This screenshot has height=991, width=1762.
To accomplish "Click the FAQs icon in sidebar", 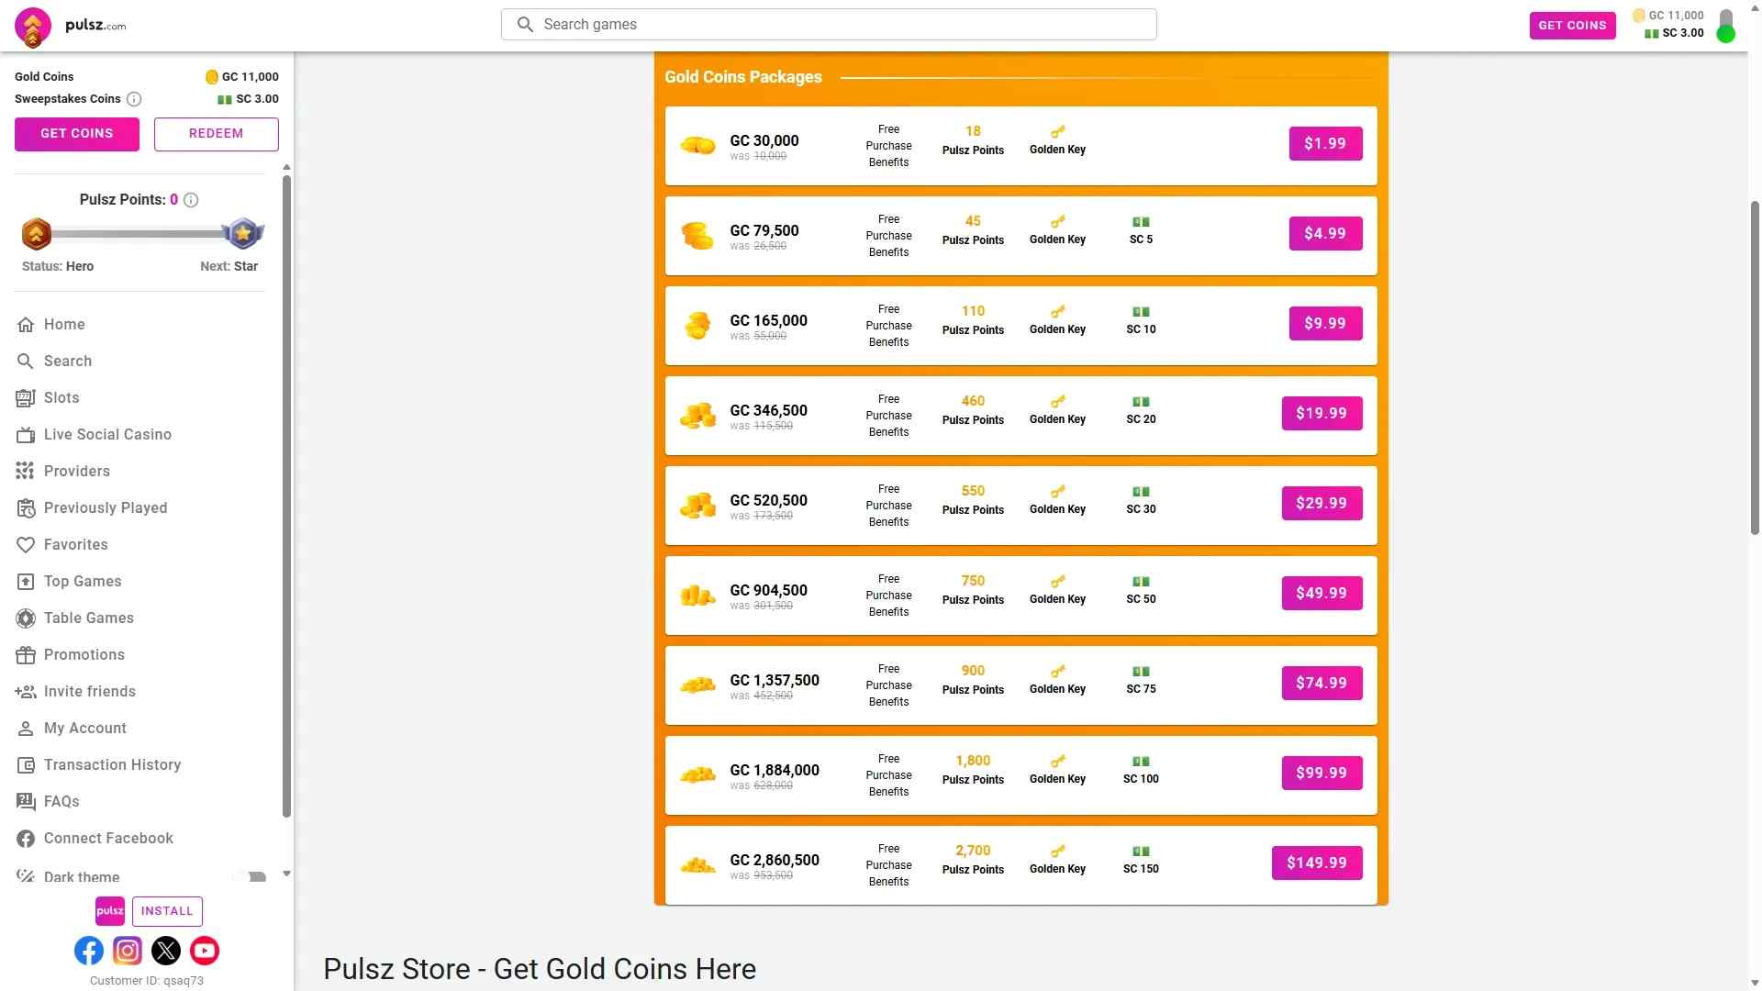I will [26, 802].
